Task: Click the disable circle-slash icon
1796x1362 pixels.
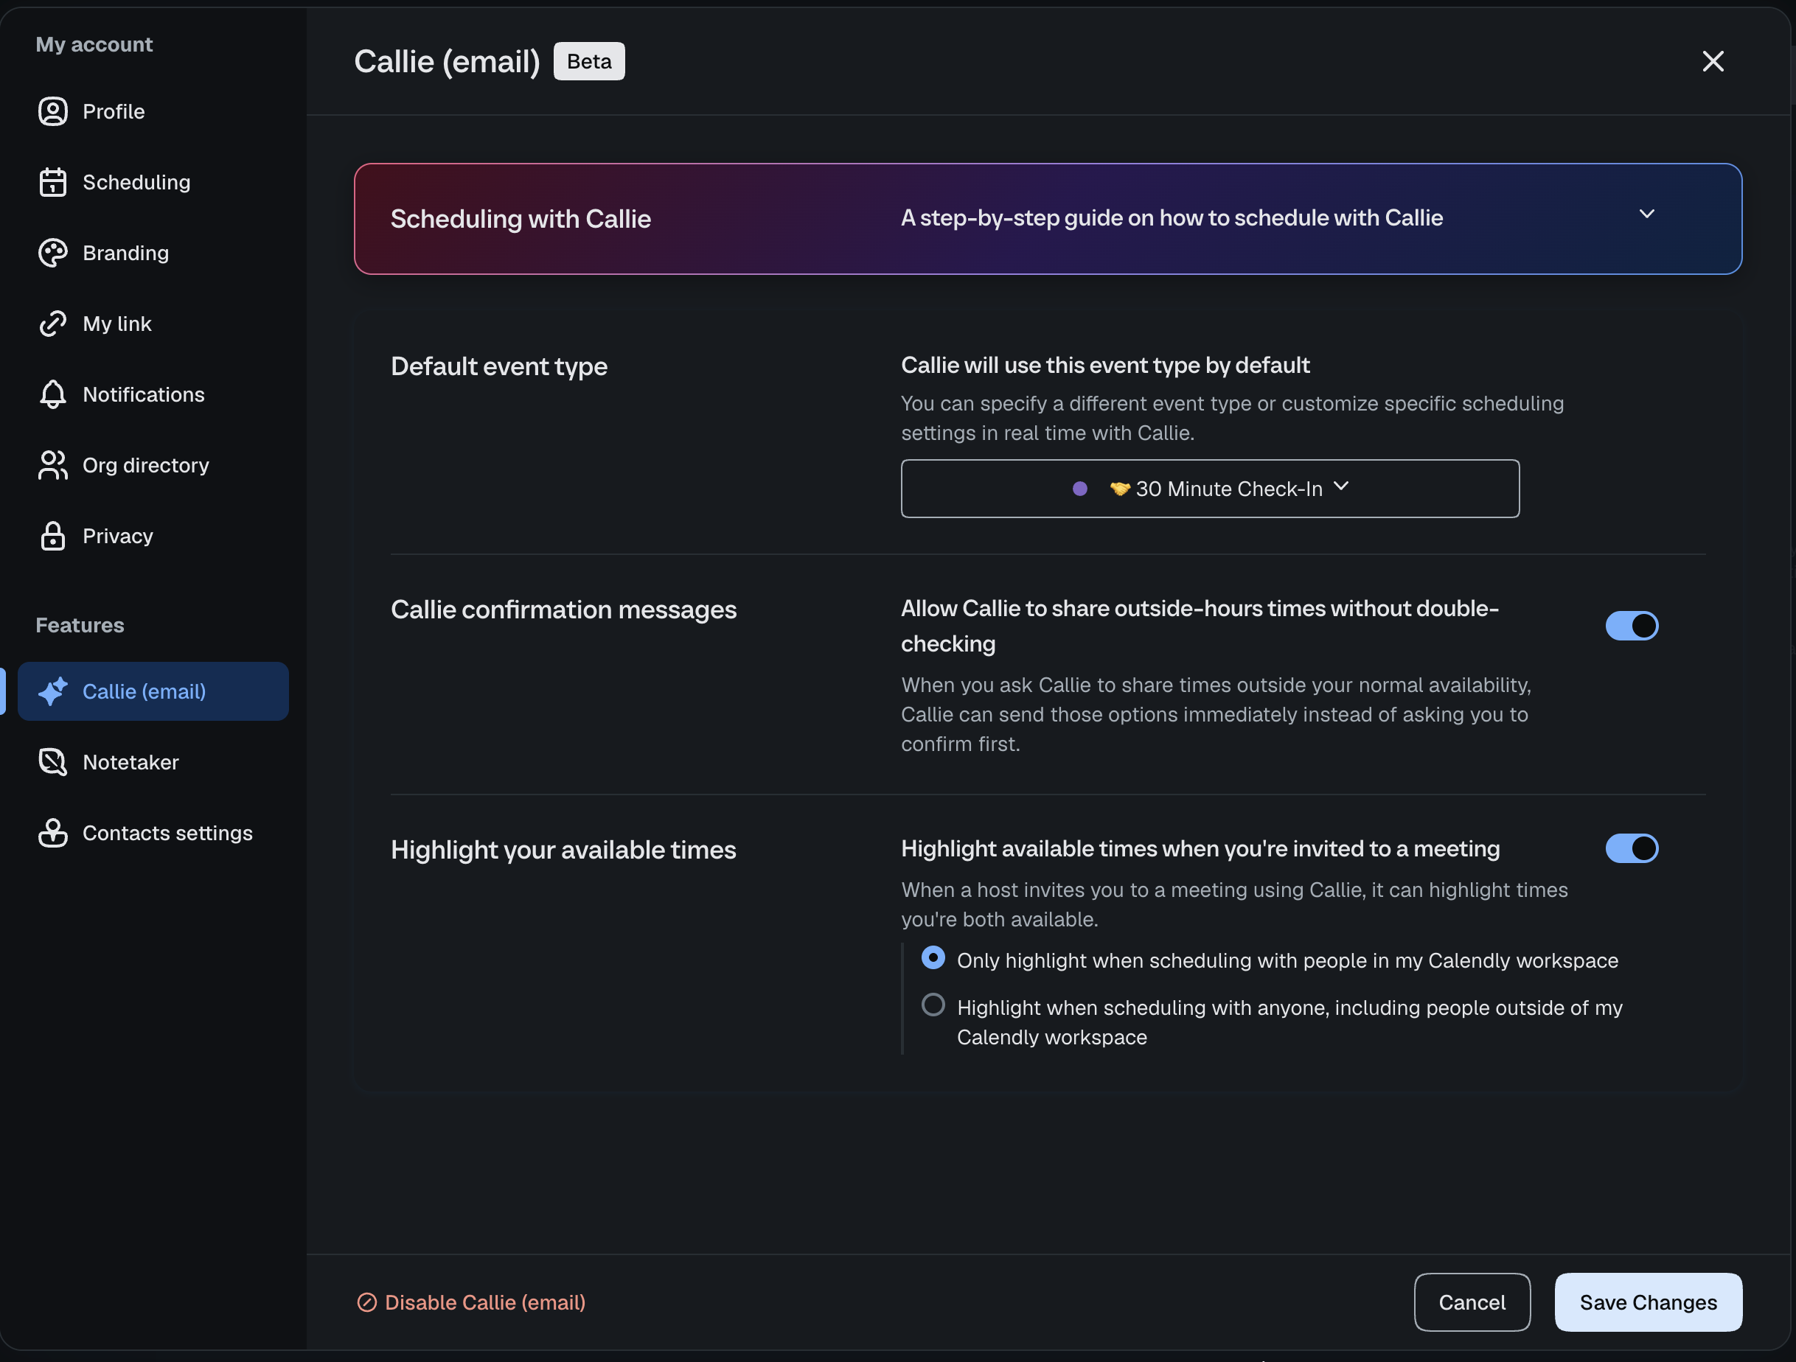Action: click(x=367, y=1302)
